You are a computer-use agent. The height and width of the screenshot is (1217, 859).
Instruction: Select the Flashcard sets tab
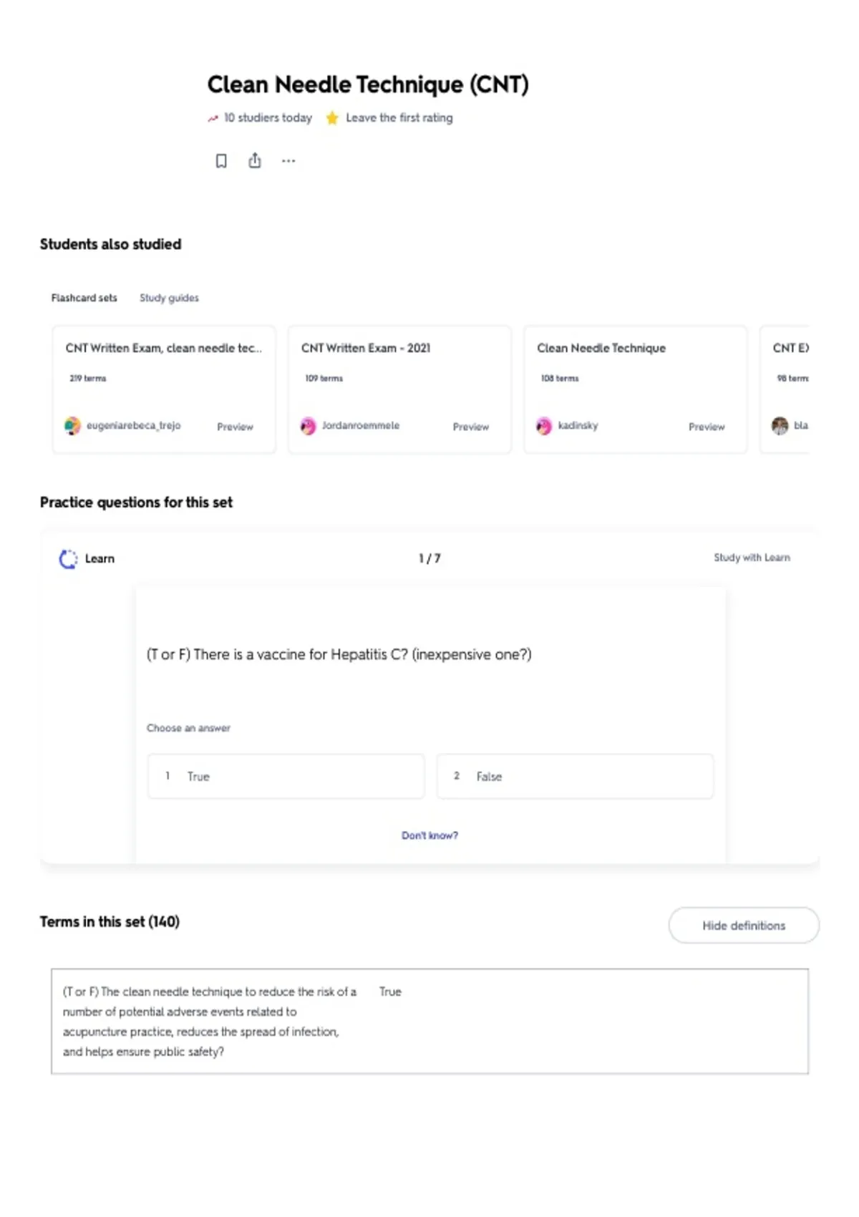click(84, 298)
